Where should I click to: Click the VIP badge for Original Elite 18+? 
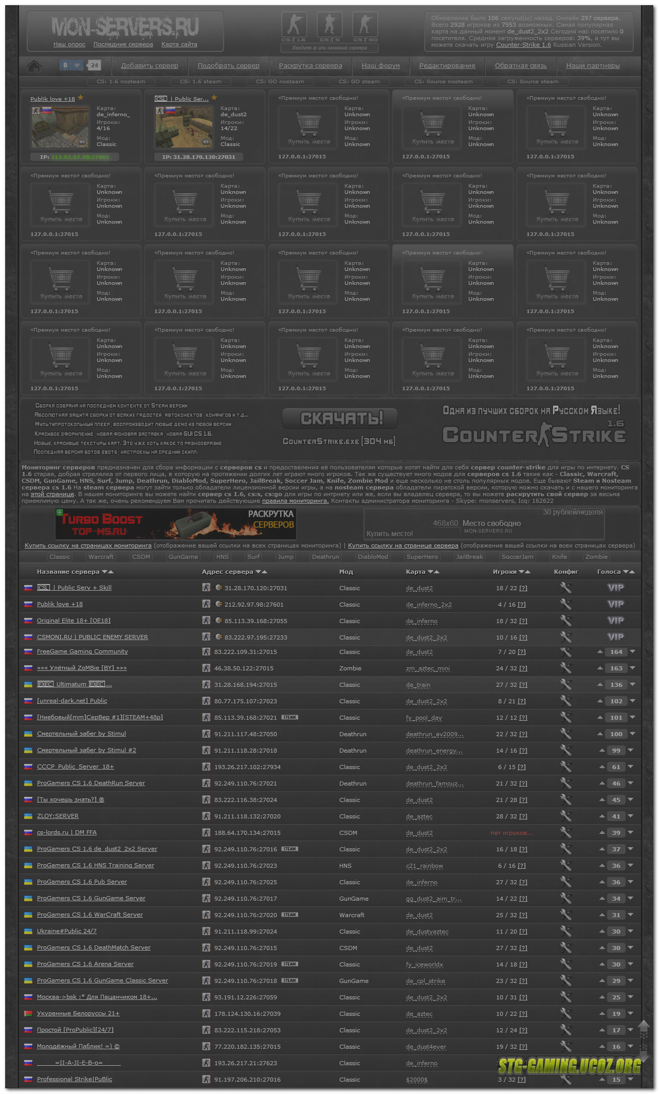615,621
